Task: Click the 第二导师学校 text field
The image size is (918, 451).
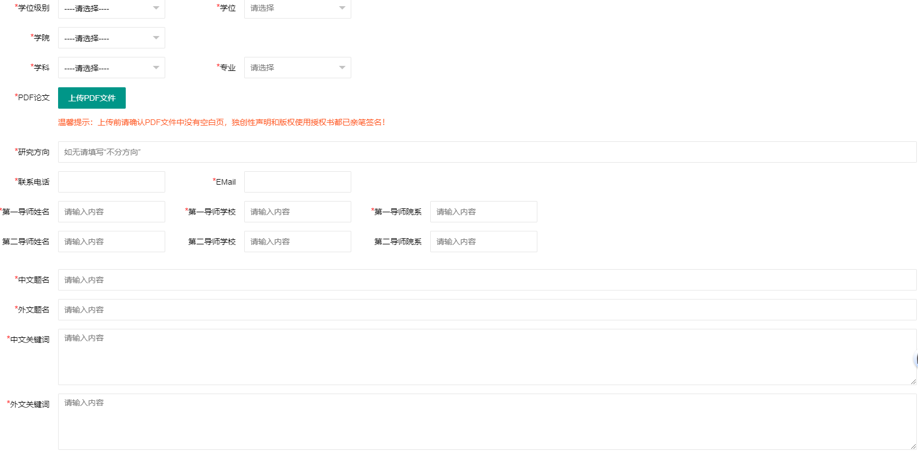Action: point(297,242)
